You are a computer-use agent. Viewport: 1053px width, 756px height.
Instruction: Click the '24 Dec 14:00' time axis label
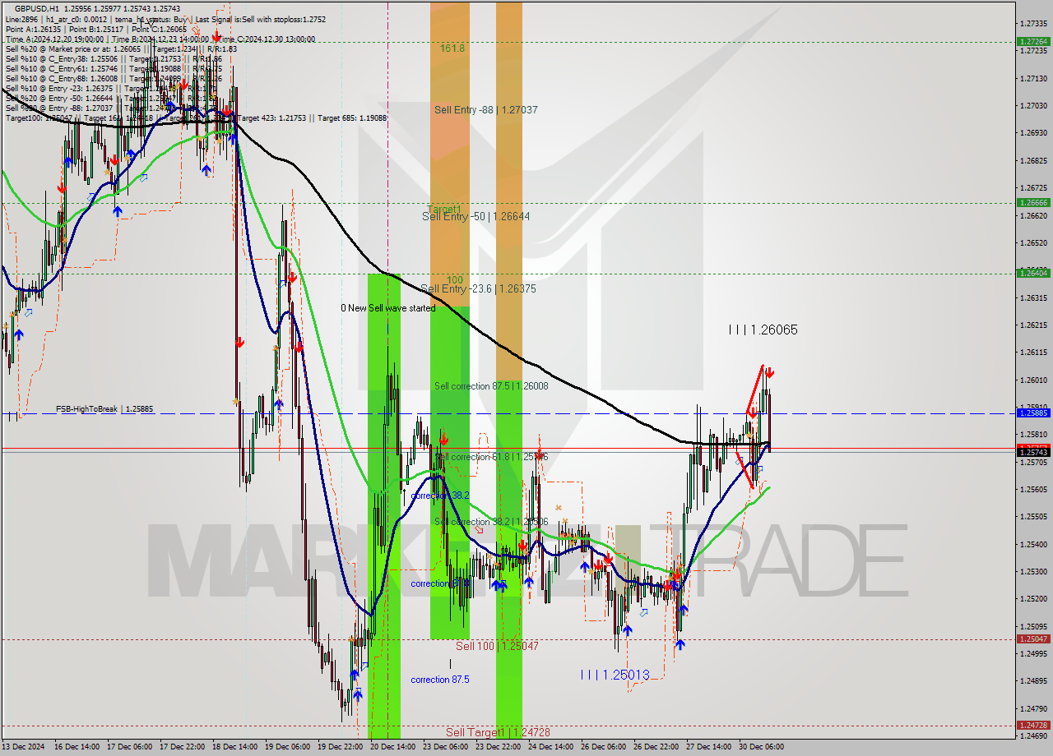pos(550,747)
